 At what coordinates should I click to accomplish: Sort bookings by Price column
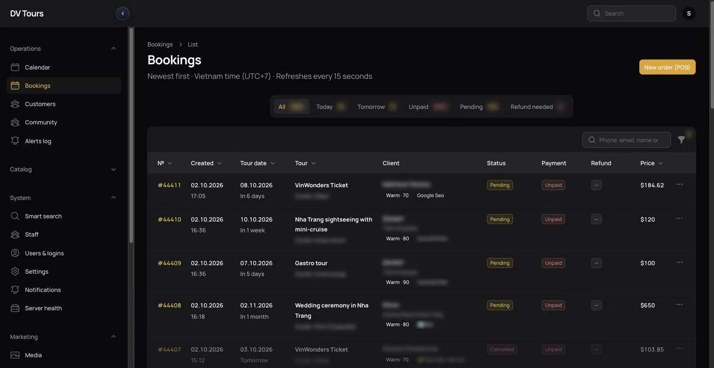point(652,163)
